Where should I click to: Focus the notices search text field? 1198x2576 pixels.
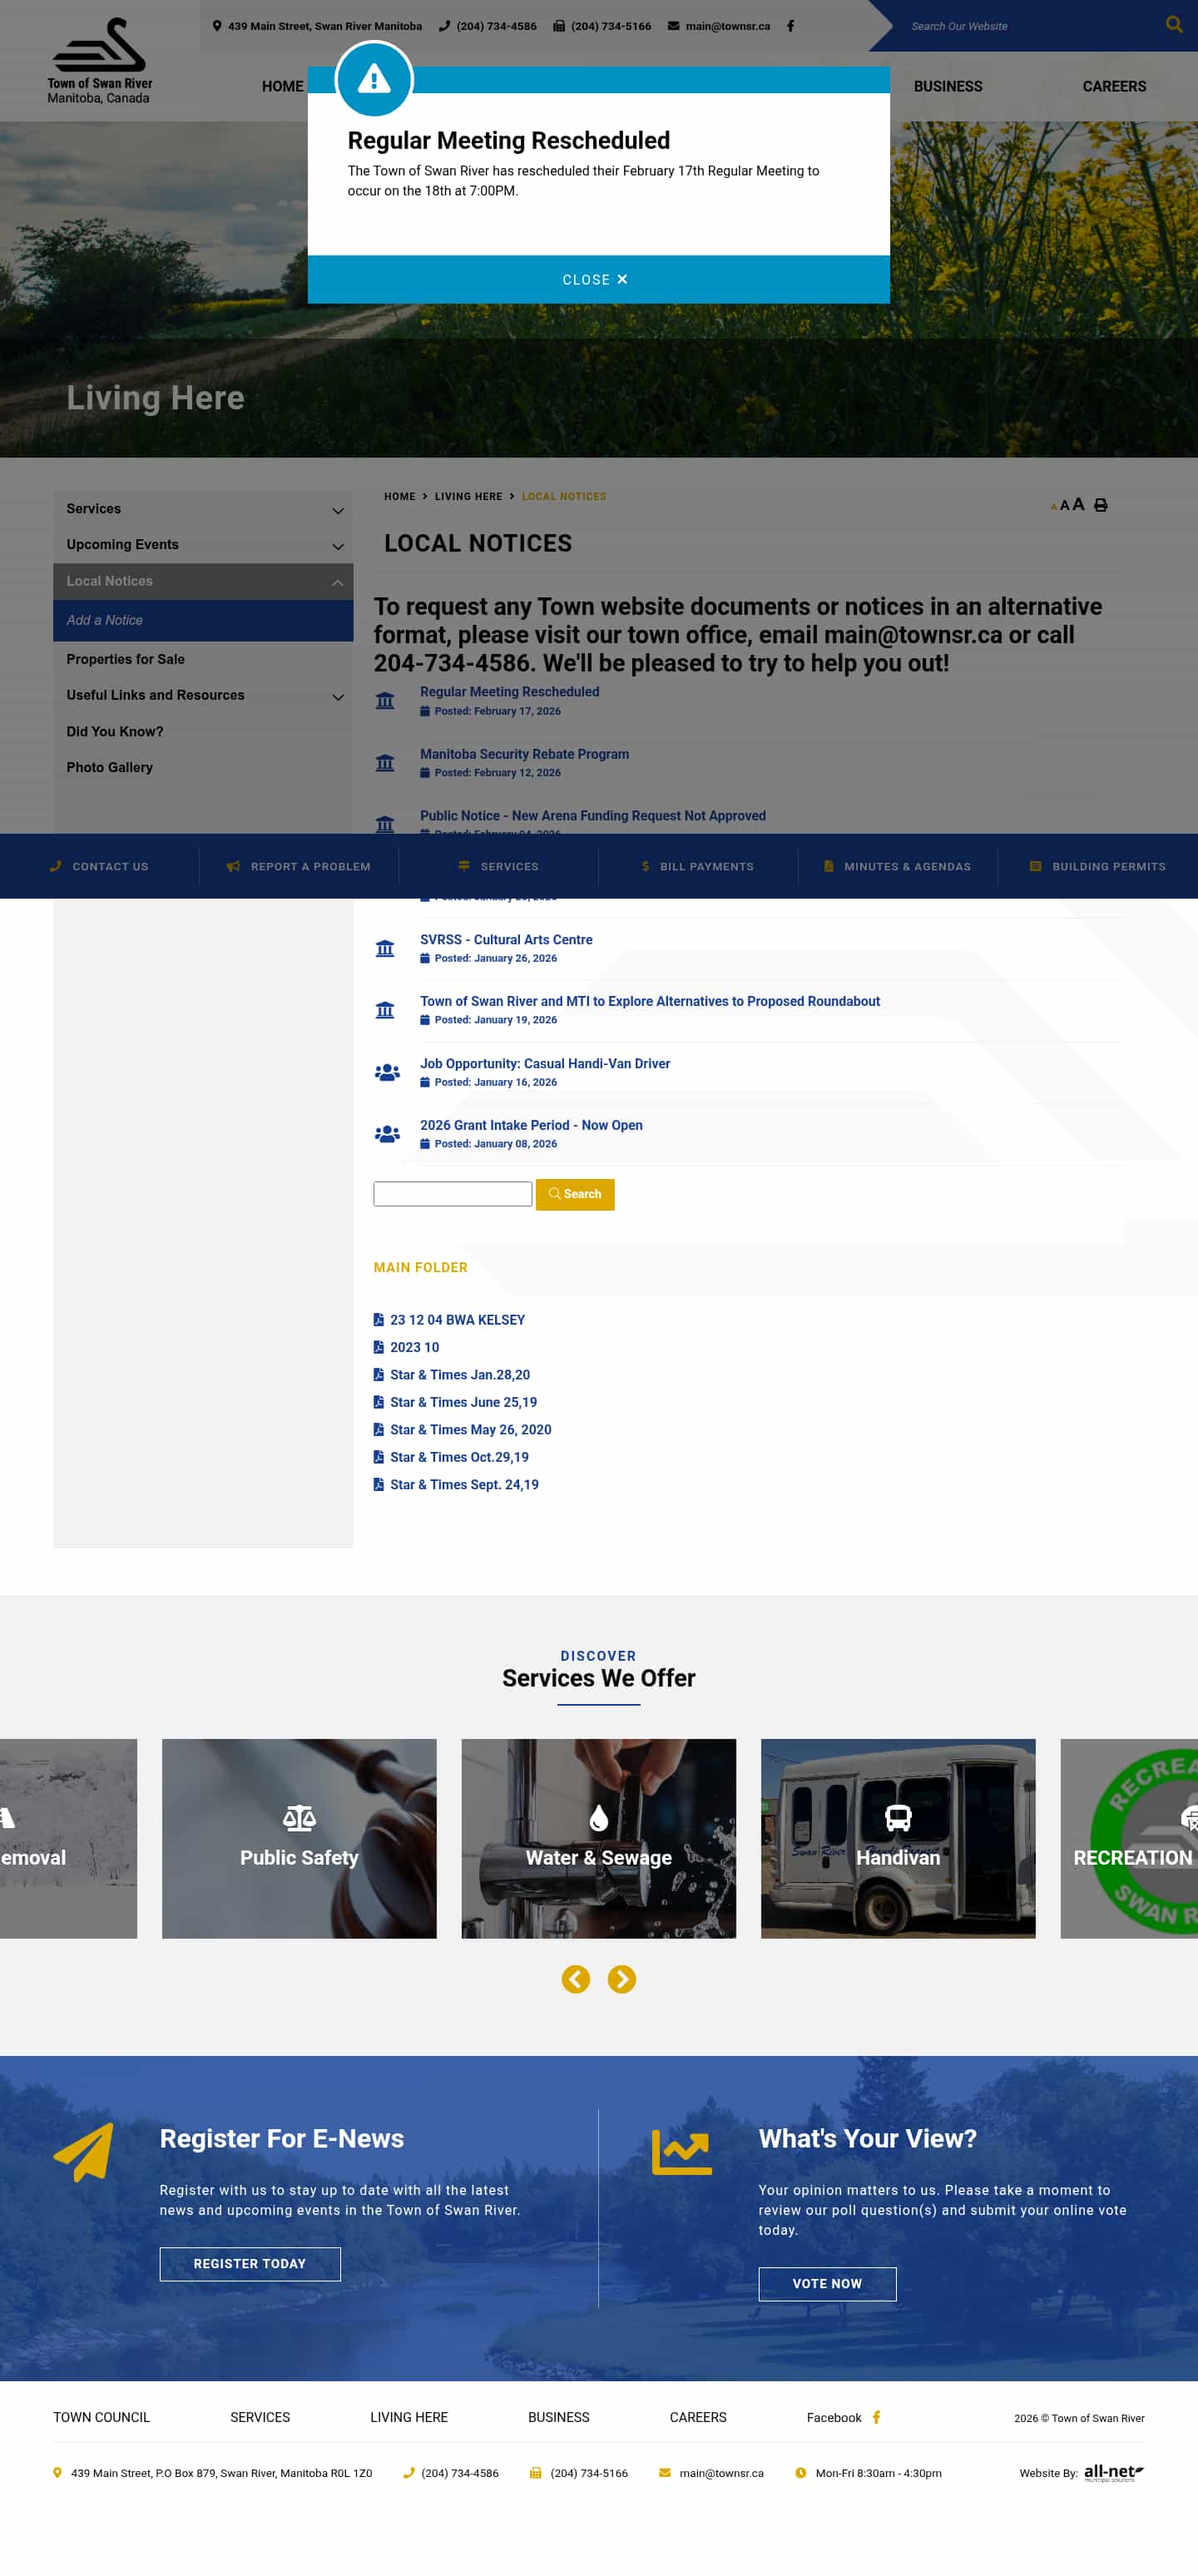coord(453,1194)
